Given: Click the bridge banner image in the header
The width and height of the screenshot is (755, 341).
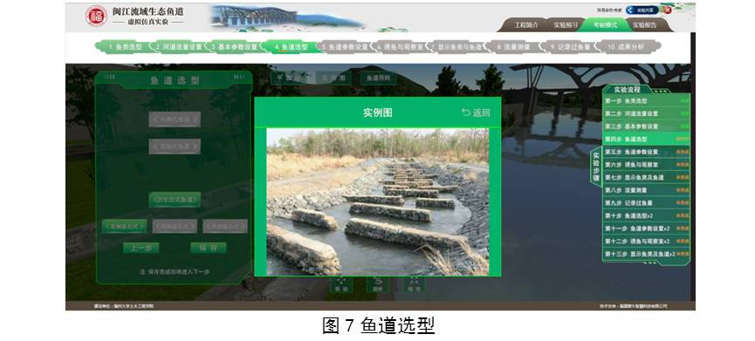Looking at the screenshot, I should [x=286, y=17].
